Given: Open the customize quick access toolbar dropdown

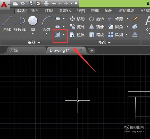Looking at the screenshot, I should tap(76, 4).
